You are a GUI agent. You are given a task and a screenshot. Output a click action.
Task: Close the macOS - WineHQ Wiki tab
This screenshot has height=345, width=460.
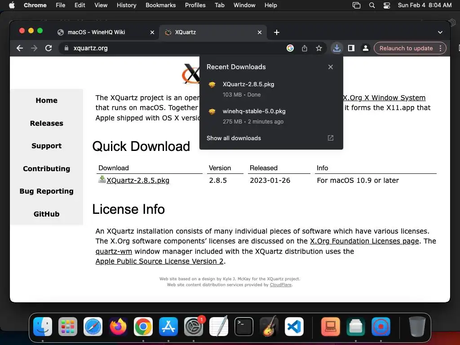point(152,32)
